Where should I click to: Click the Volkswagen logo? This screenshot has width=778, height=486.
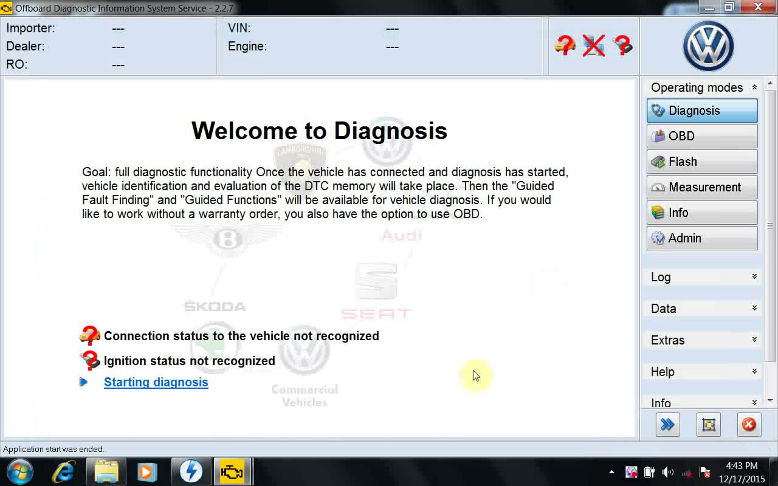pos(708,46)
